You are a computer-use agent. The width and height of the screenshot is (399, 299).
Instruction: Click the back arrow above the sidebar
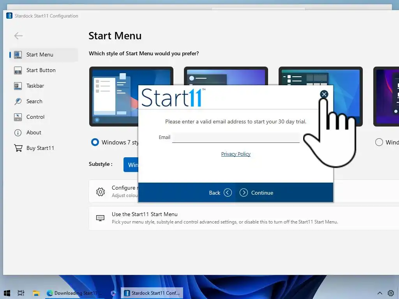pyautogui.click(x=18, y=36)
